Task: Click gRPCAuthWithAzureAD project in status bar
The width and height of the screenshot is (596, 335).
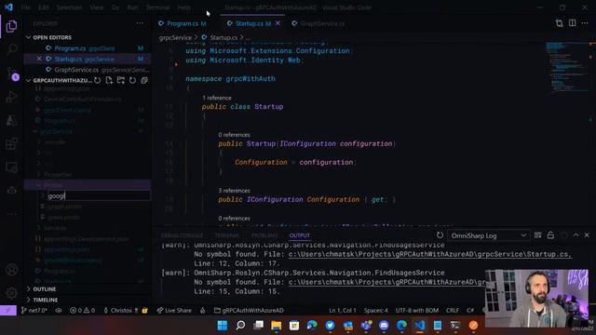Action: coord(249,310)
